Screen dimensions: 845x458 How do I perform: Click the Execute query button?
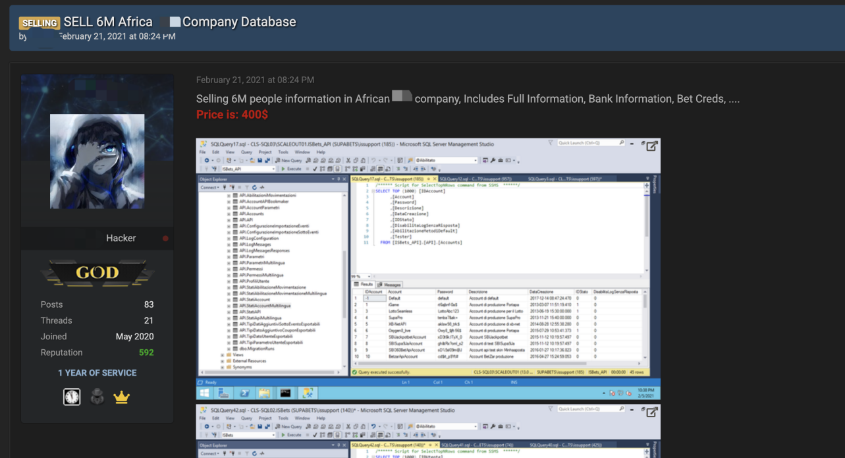click(290, 169)
